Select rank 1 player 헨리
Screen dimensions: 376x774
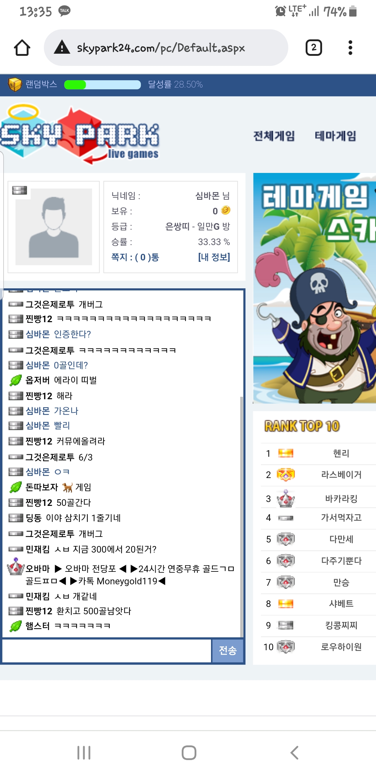(341, 453)
